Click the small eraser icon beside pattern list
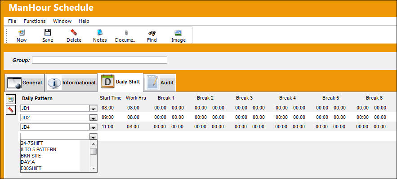 [x=10, y=110]
